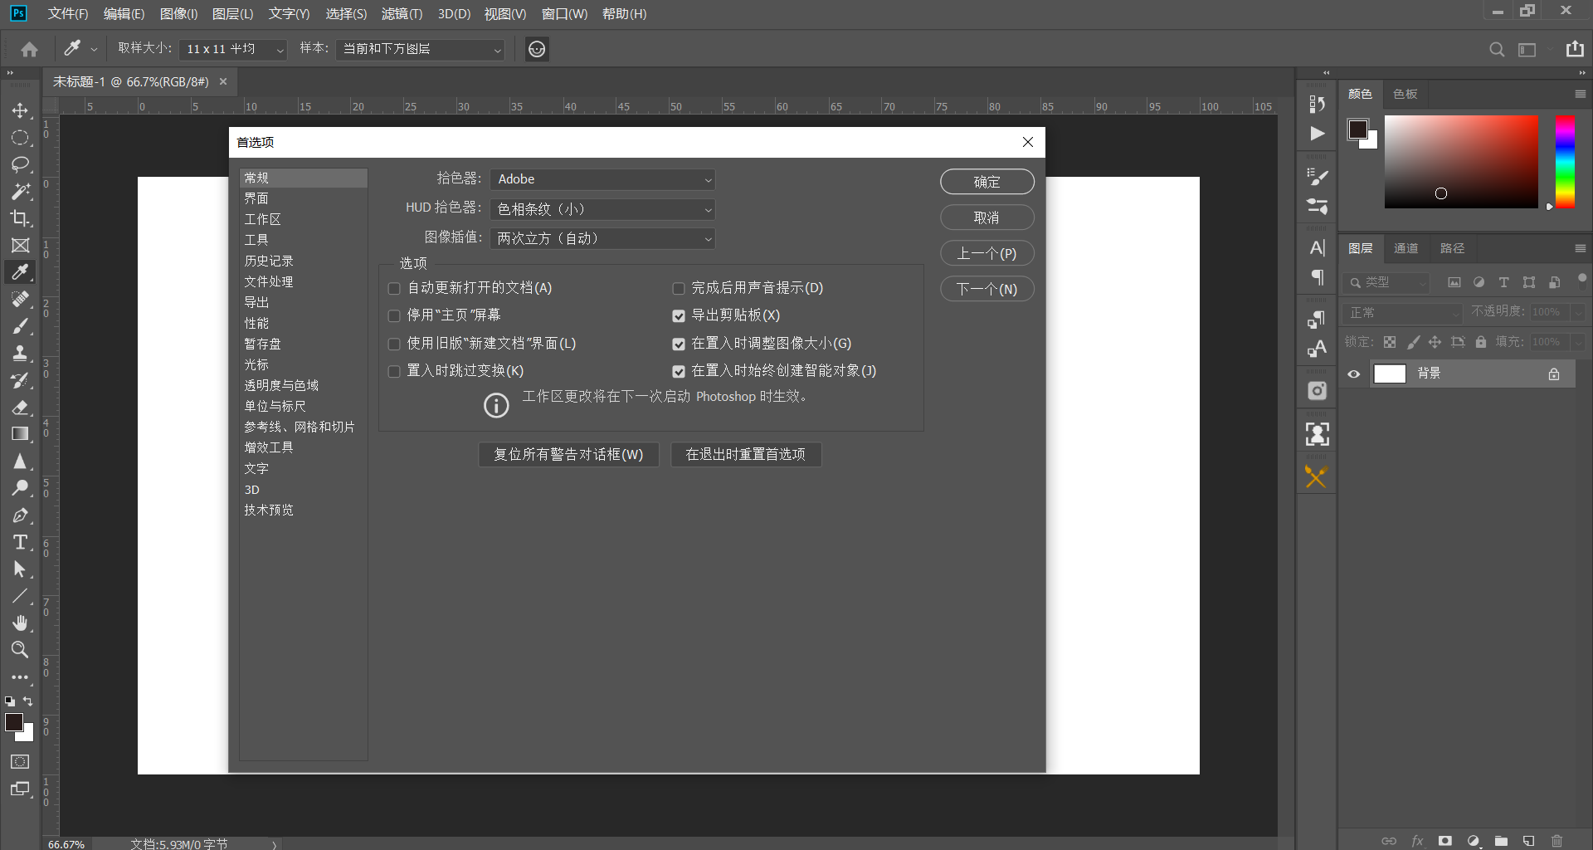Select the Horizontal Type tool

[x=20, y=542]
